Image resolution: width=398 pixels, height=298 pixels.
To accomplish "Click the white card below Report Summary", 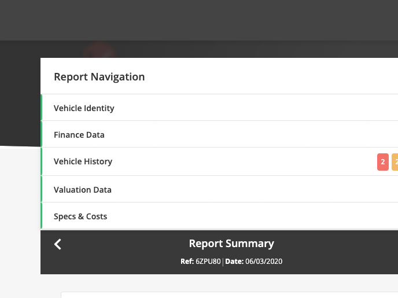I will 231,295.
